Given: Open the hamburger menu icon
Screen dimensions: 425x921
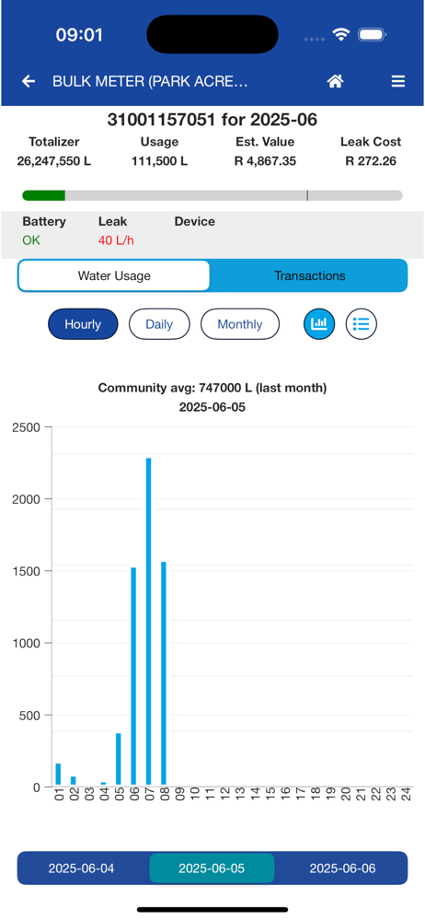Looking at the screenshot, I should 398,82.
